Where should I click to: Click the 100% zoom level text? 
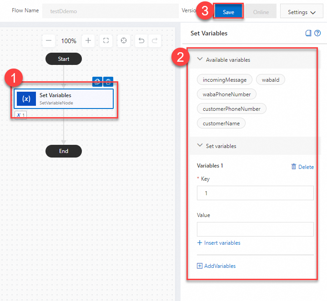[x=69, y=41]
